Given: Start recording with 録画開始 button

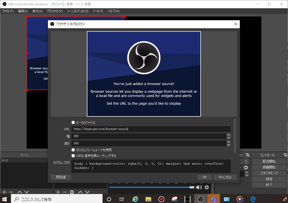Looking at the screenshot, I should tap(269, 167).
